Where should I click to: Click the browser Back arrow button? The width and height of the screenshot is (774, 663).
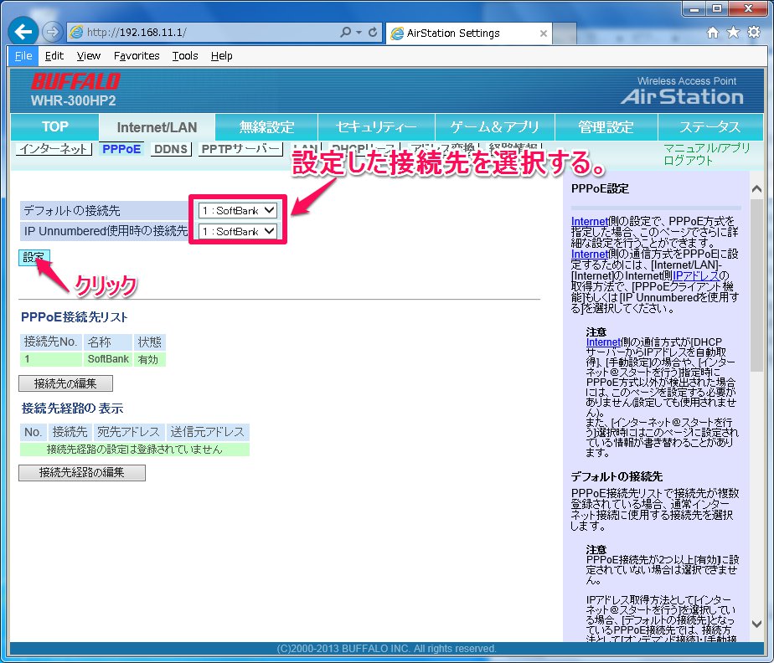click(x=23, y=32)
